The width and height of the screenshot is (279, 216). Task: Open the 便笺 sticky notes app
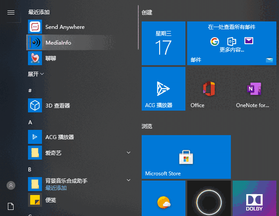tap(78, 200)
